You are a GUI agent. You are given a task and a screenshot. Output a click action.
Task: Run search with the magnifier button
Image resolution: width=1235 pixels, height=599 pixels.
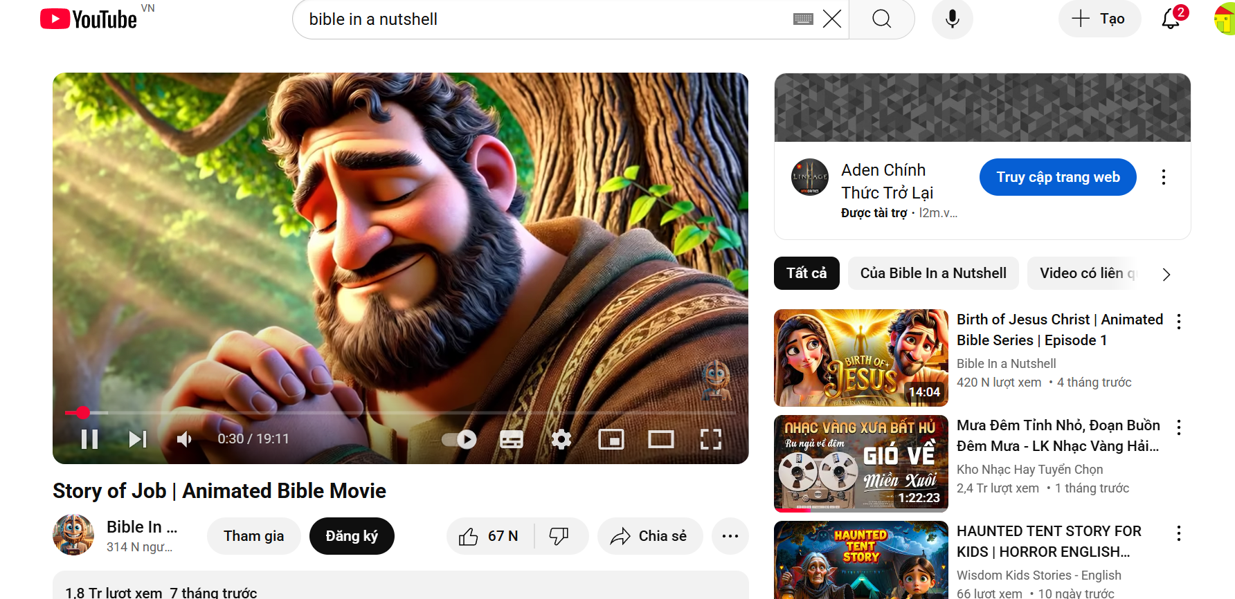click(882, 19)
